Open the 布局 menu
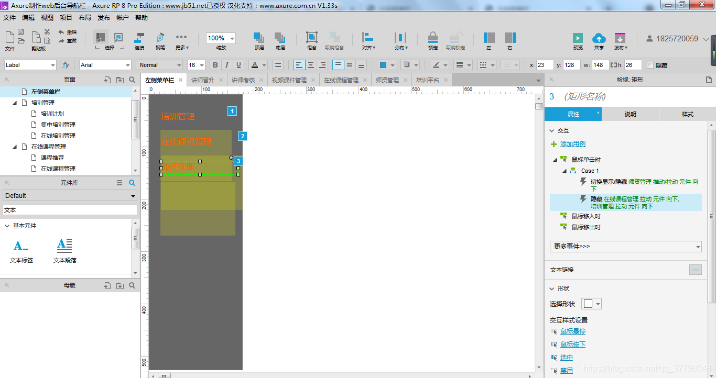The width and height of the screenshot is (716, 378). (84, 17)
